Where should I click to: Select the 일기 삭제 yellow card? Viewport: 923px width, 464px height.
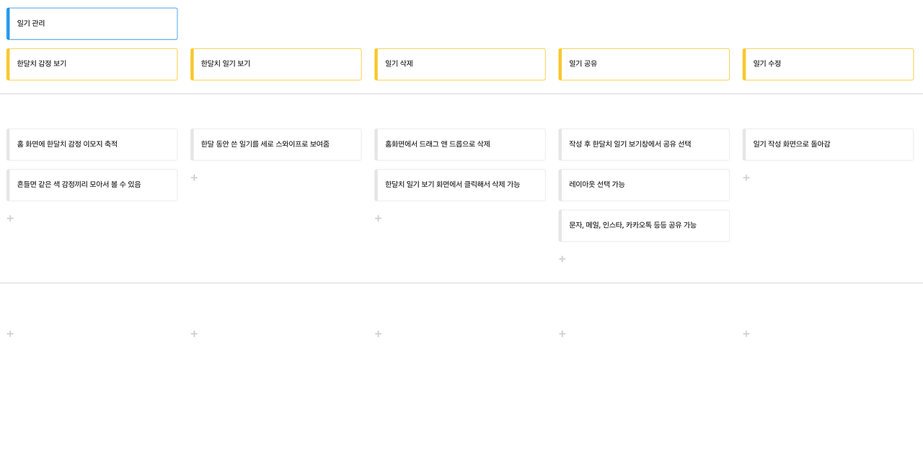tap(460, 64)
